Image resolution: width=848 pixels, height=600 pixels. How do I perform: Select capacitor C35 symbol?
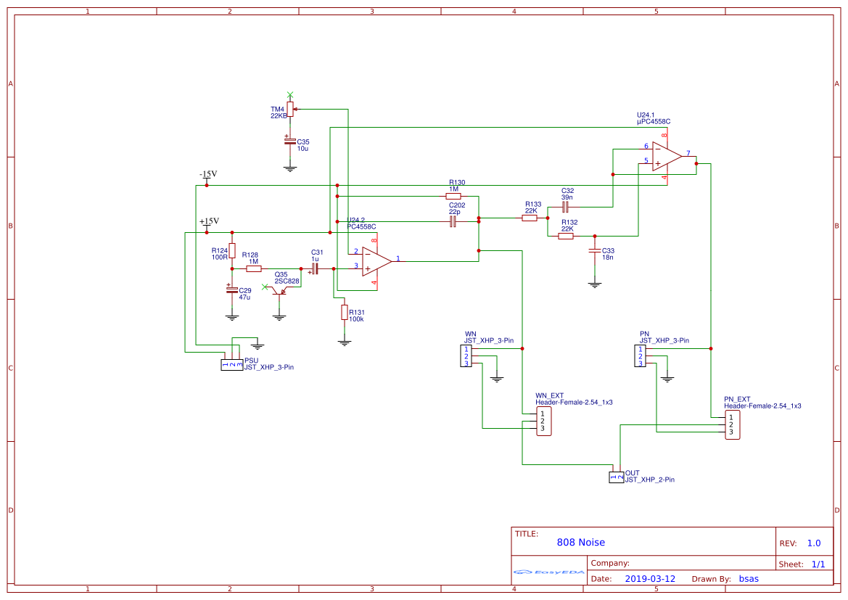pyautogui.click(x=290, y=141)
